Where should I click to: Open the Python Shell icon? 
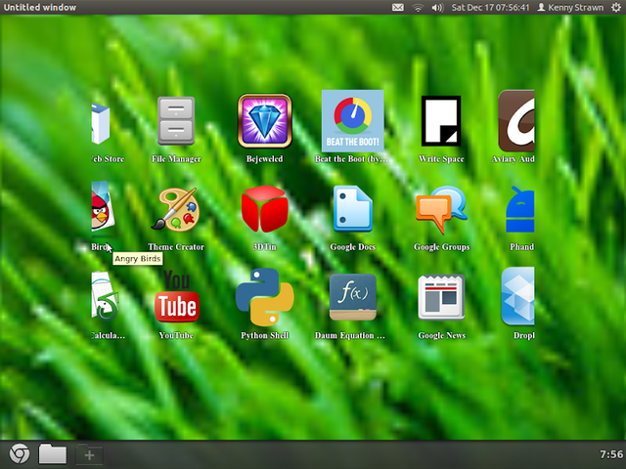[x=265, y=297]
